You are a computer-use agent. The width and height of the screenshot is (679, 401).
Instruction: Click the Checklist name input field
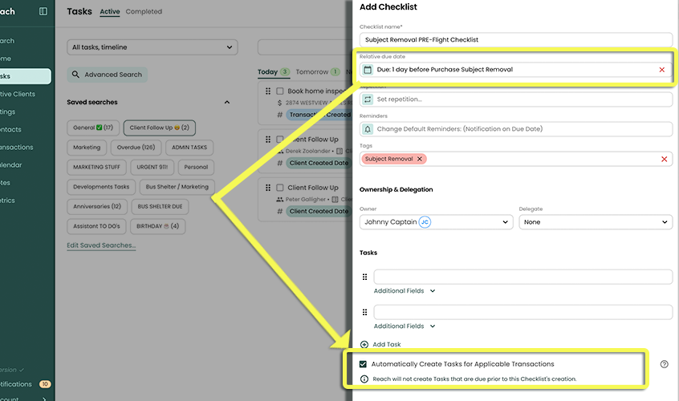tap(515, 39)
